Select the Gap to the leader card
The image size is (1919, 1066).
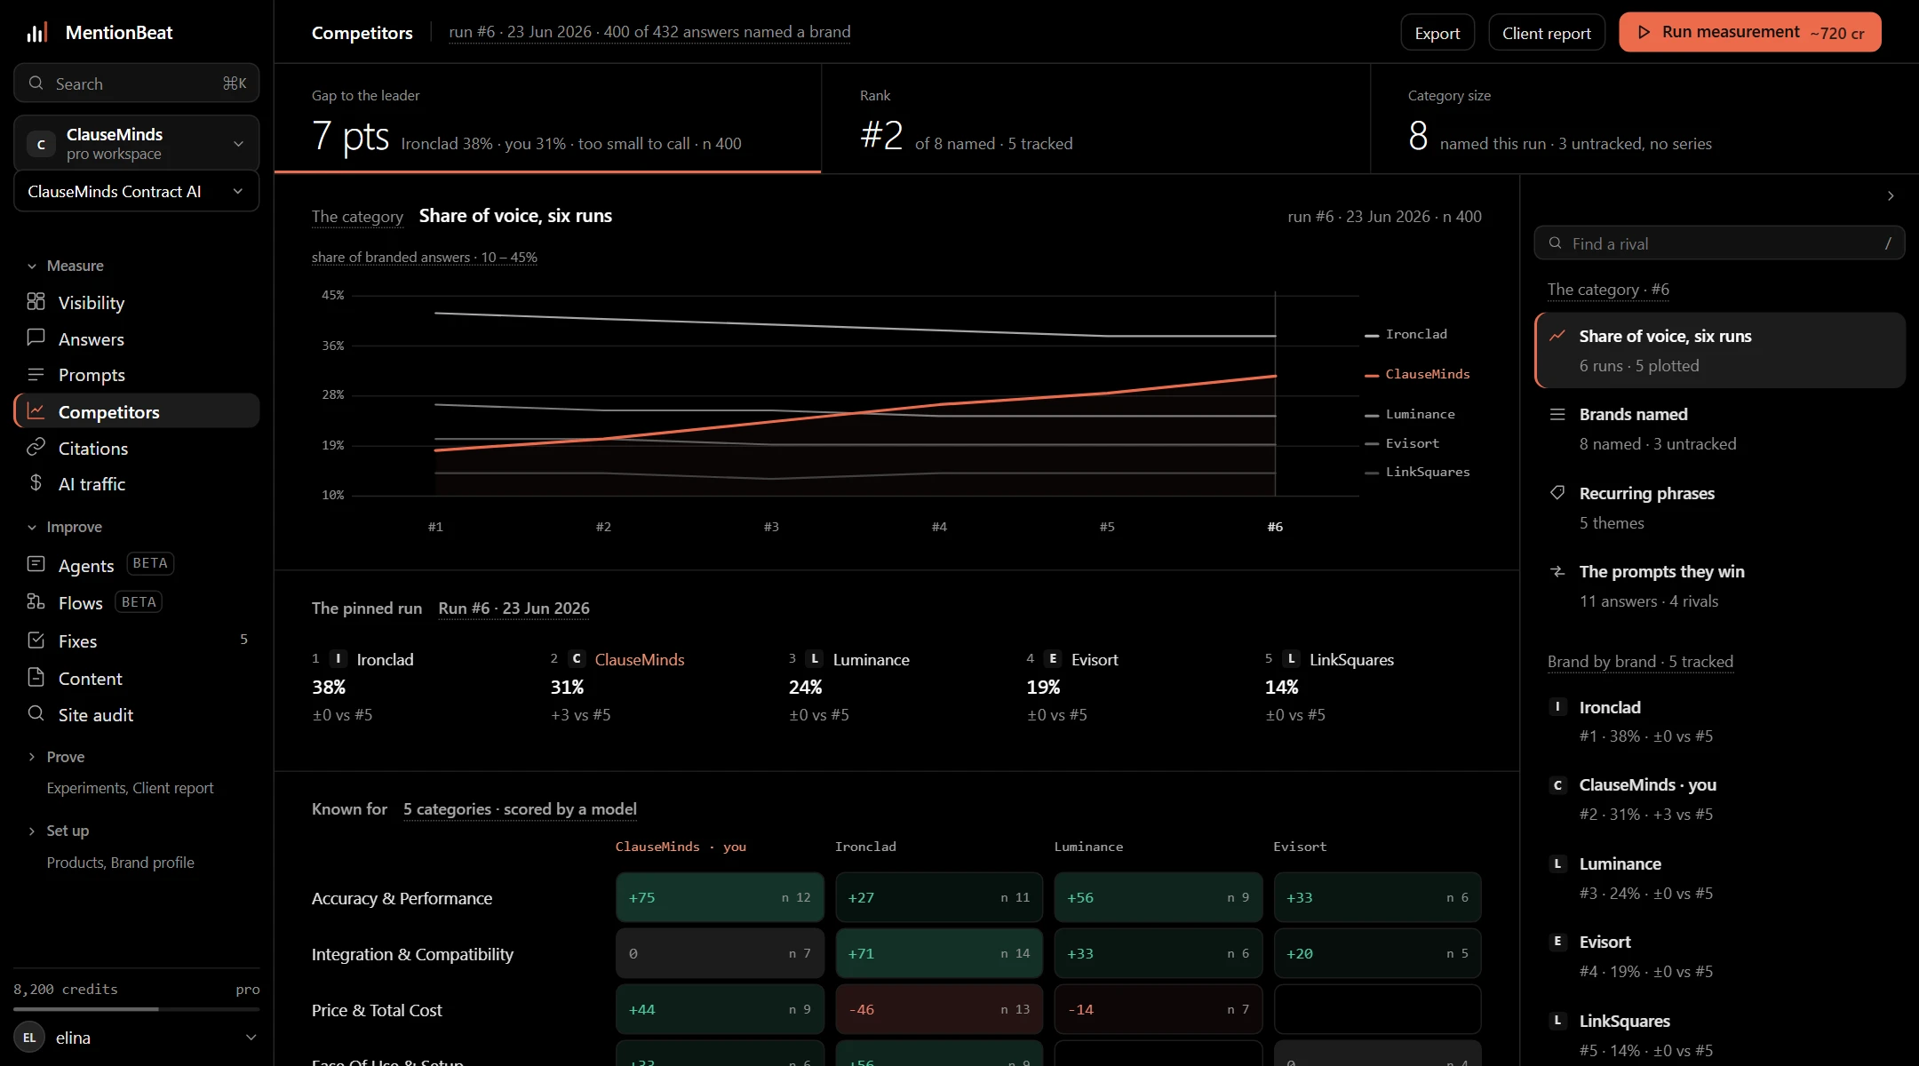548,119
